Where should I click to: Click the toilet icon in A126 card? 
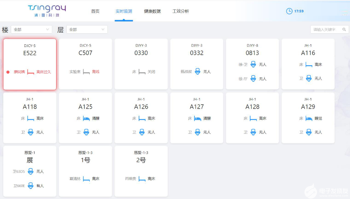pyautogui.click(x=142, y=132)
